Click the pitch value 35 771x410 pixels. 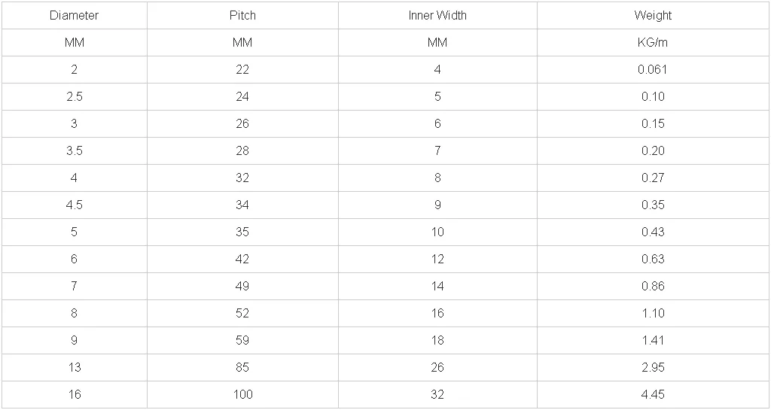pos(242,232)
